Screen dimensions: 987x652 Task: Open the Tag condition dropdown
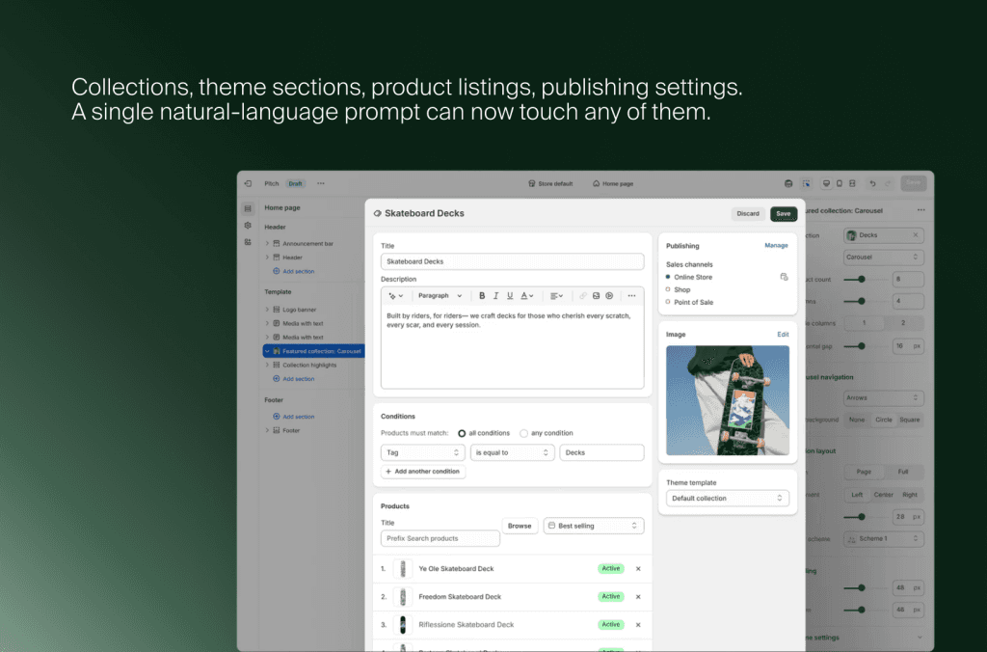pos(422,452)
